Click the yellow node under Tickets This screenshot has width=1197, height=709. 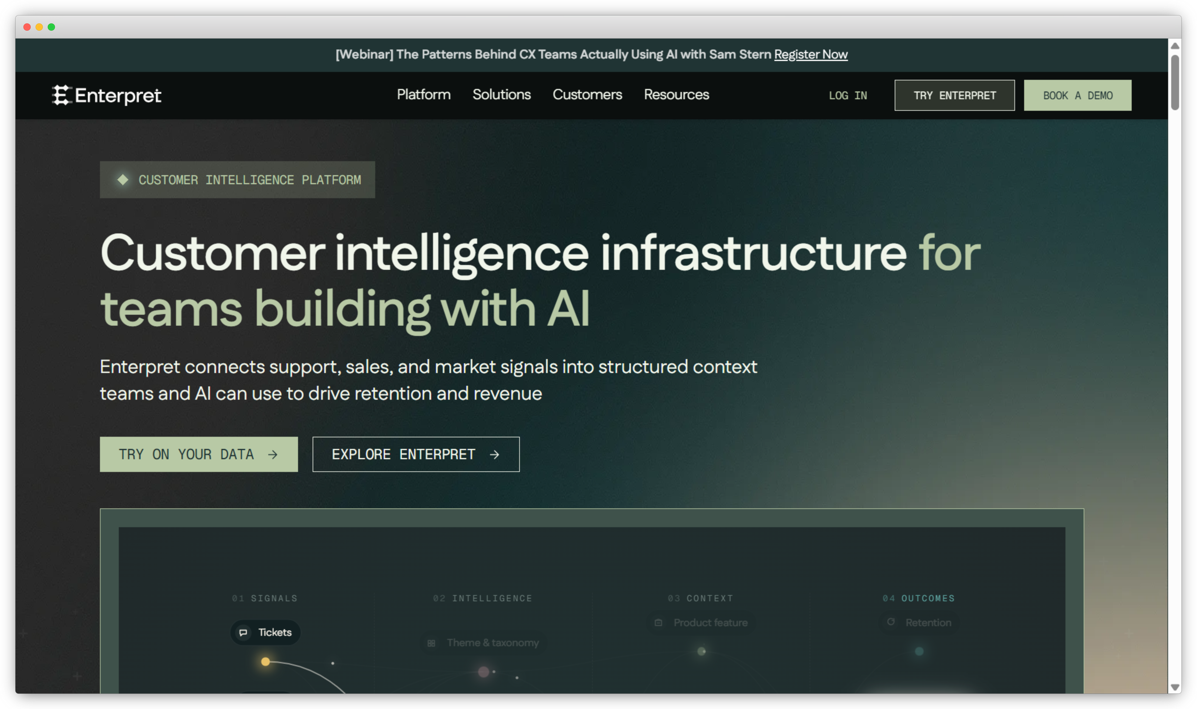tap(266, 662)
